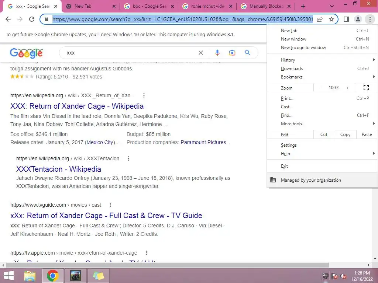Screen dimensions: 378x283
Task: Expand the History submenu
Action: click(x=322, y=60)
